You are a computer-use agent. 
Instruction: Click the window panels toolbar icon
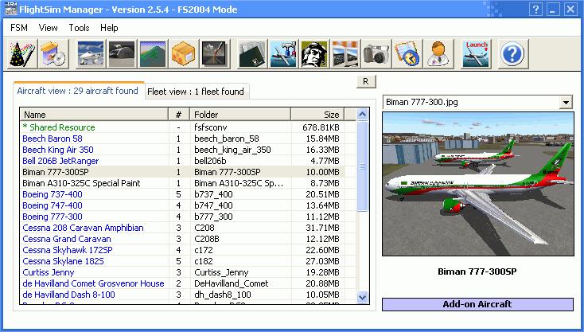[x=345, y=54]
